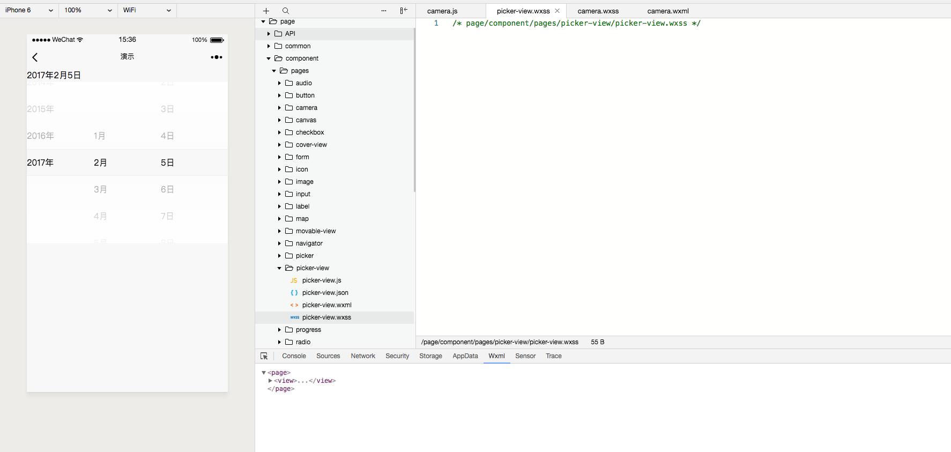Screen dimensions: 951x452
Task: Click the picker-view.wxml angle-bracket icon
Action: (294, 305)
